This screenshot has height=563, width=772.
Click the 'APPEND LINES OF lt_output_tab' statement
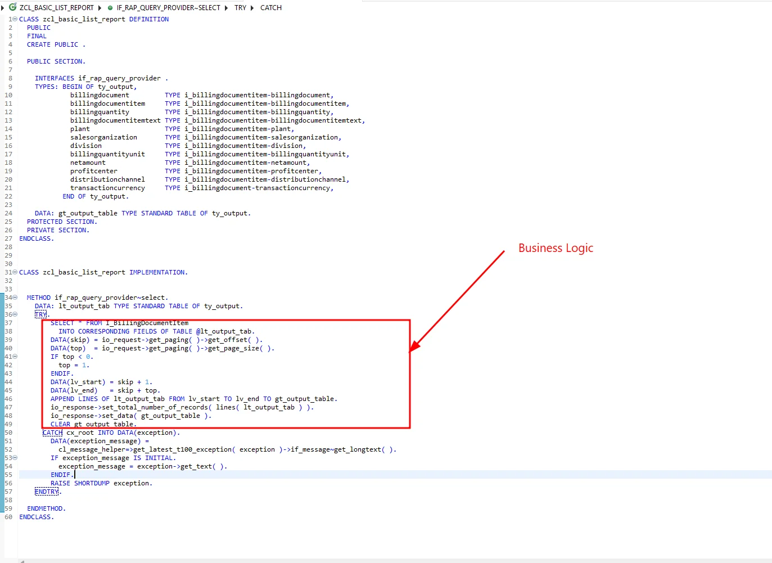(194, 399)
